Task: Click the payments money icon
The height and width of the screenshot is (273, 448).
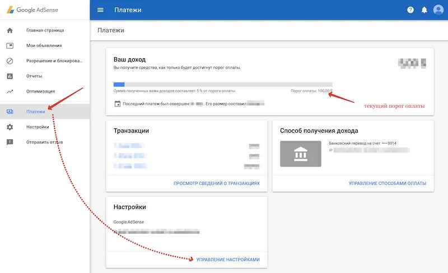Action: [10, 112]
